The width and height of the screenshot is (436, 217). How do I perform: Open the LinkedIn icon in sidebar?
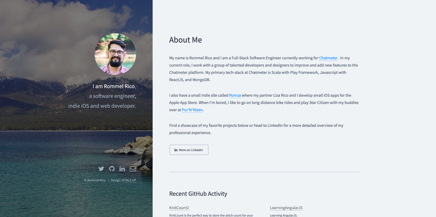[122, 169]
